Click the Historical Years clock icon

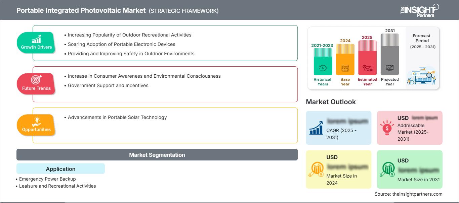click(x=323, y=68)
